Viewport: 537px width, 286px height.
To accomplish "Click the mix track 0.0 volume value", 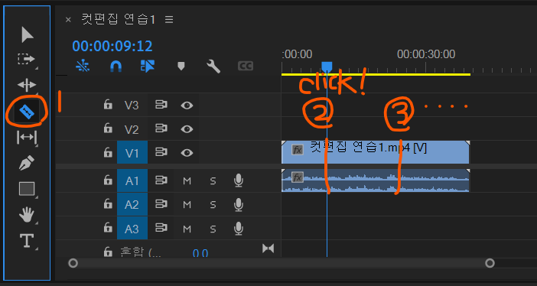I will pyautogui.click(x=200, y=253).
